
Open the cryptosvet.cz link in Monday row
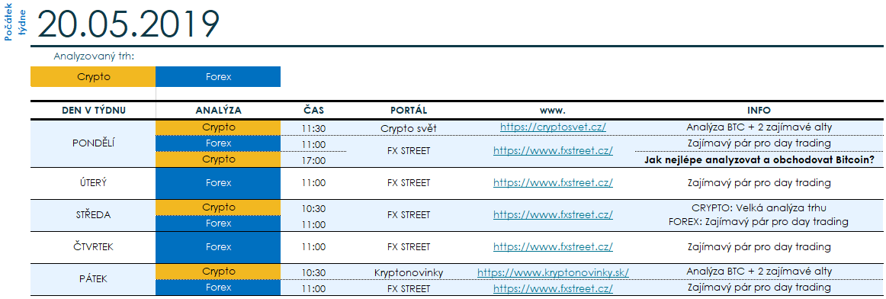coord(553,127)
